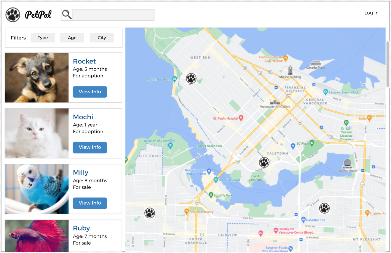
Task: Click the Canadian Tire shopping pin
Action: tap(303, 220)
